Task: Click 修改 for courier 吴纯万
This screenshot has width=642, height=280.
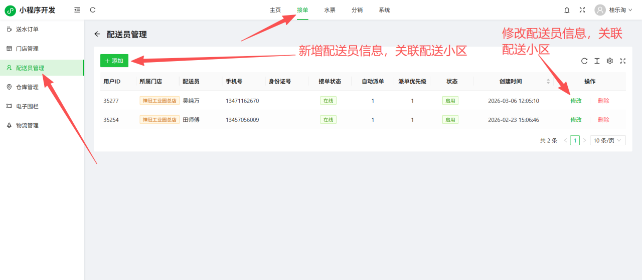Action: [x=576, y=101]
